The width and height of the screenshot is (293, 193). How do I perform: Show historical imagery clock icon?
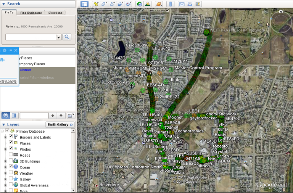139,4
